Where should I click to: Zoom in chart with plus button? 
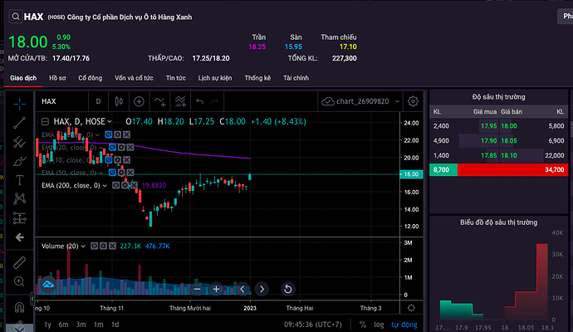click(216, 290)
